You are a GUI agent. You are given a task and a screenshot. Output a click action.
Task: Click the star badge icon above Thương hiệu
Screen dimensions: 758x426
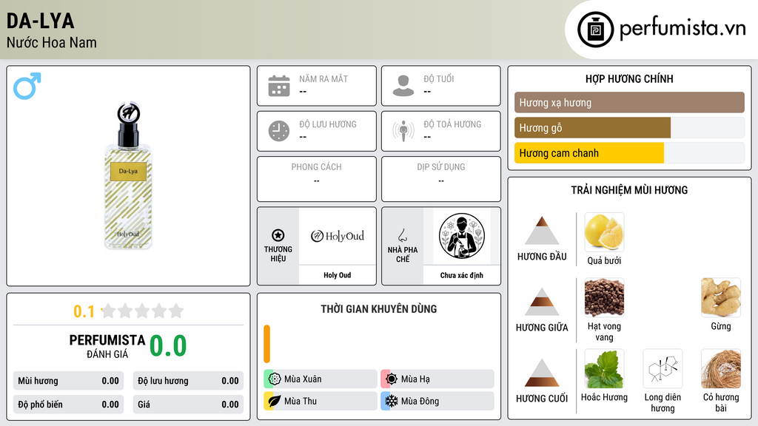point(278,235)
